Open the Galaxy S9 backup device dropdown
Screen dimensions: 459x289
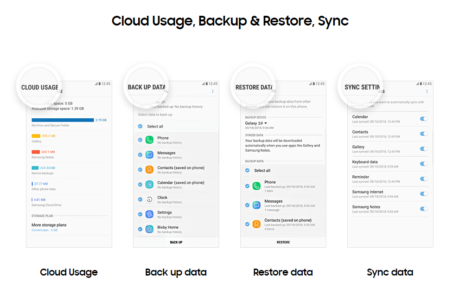[x=256, y=123]
